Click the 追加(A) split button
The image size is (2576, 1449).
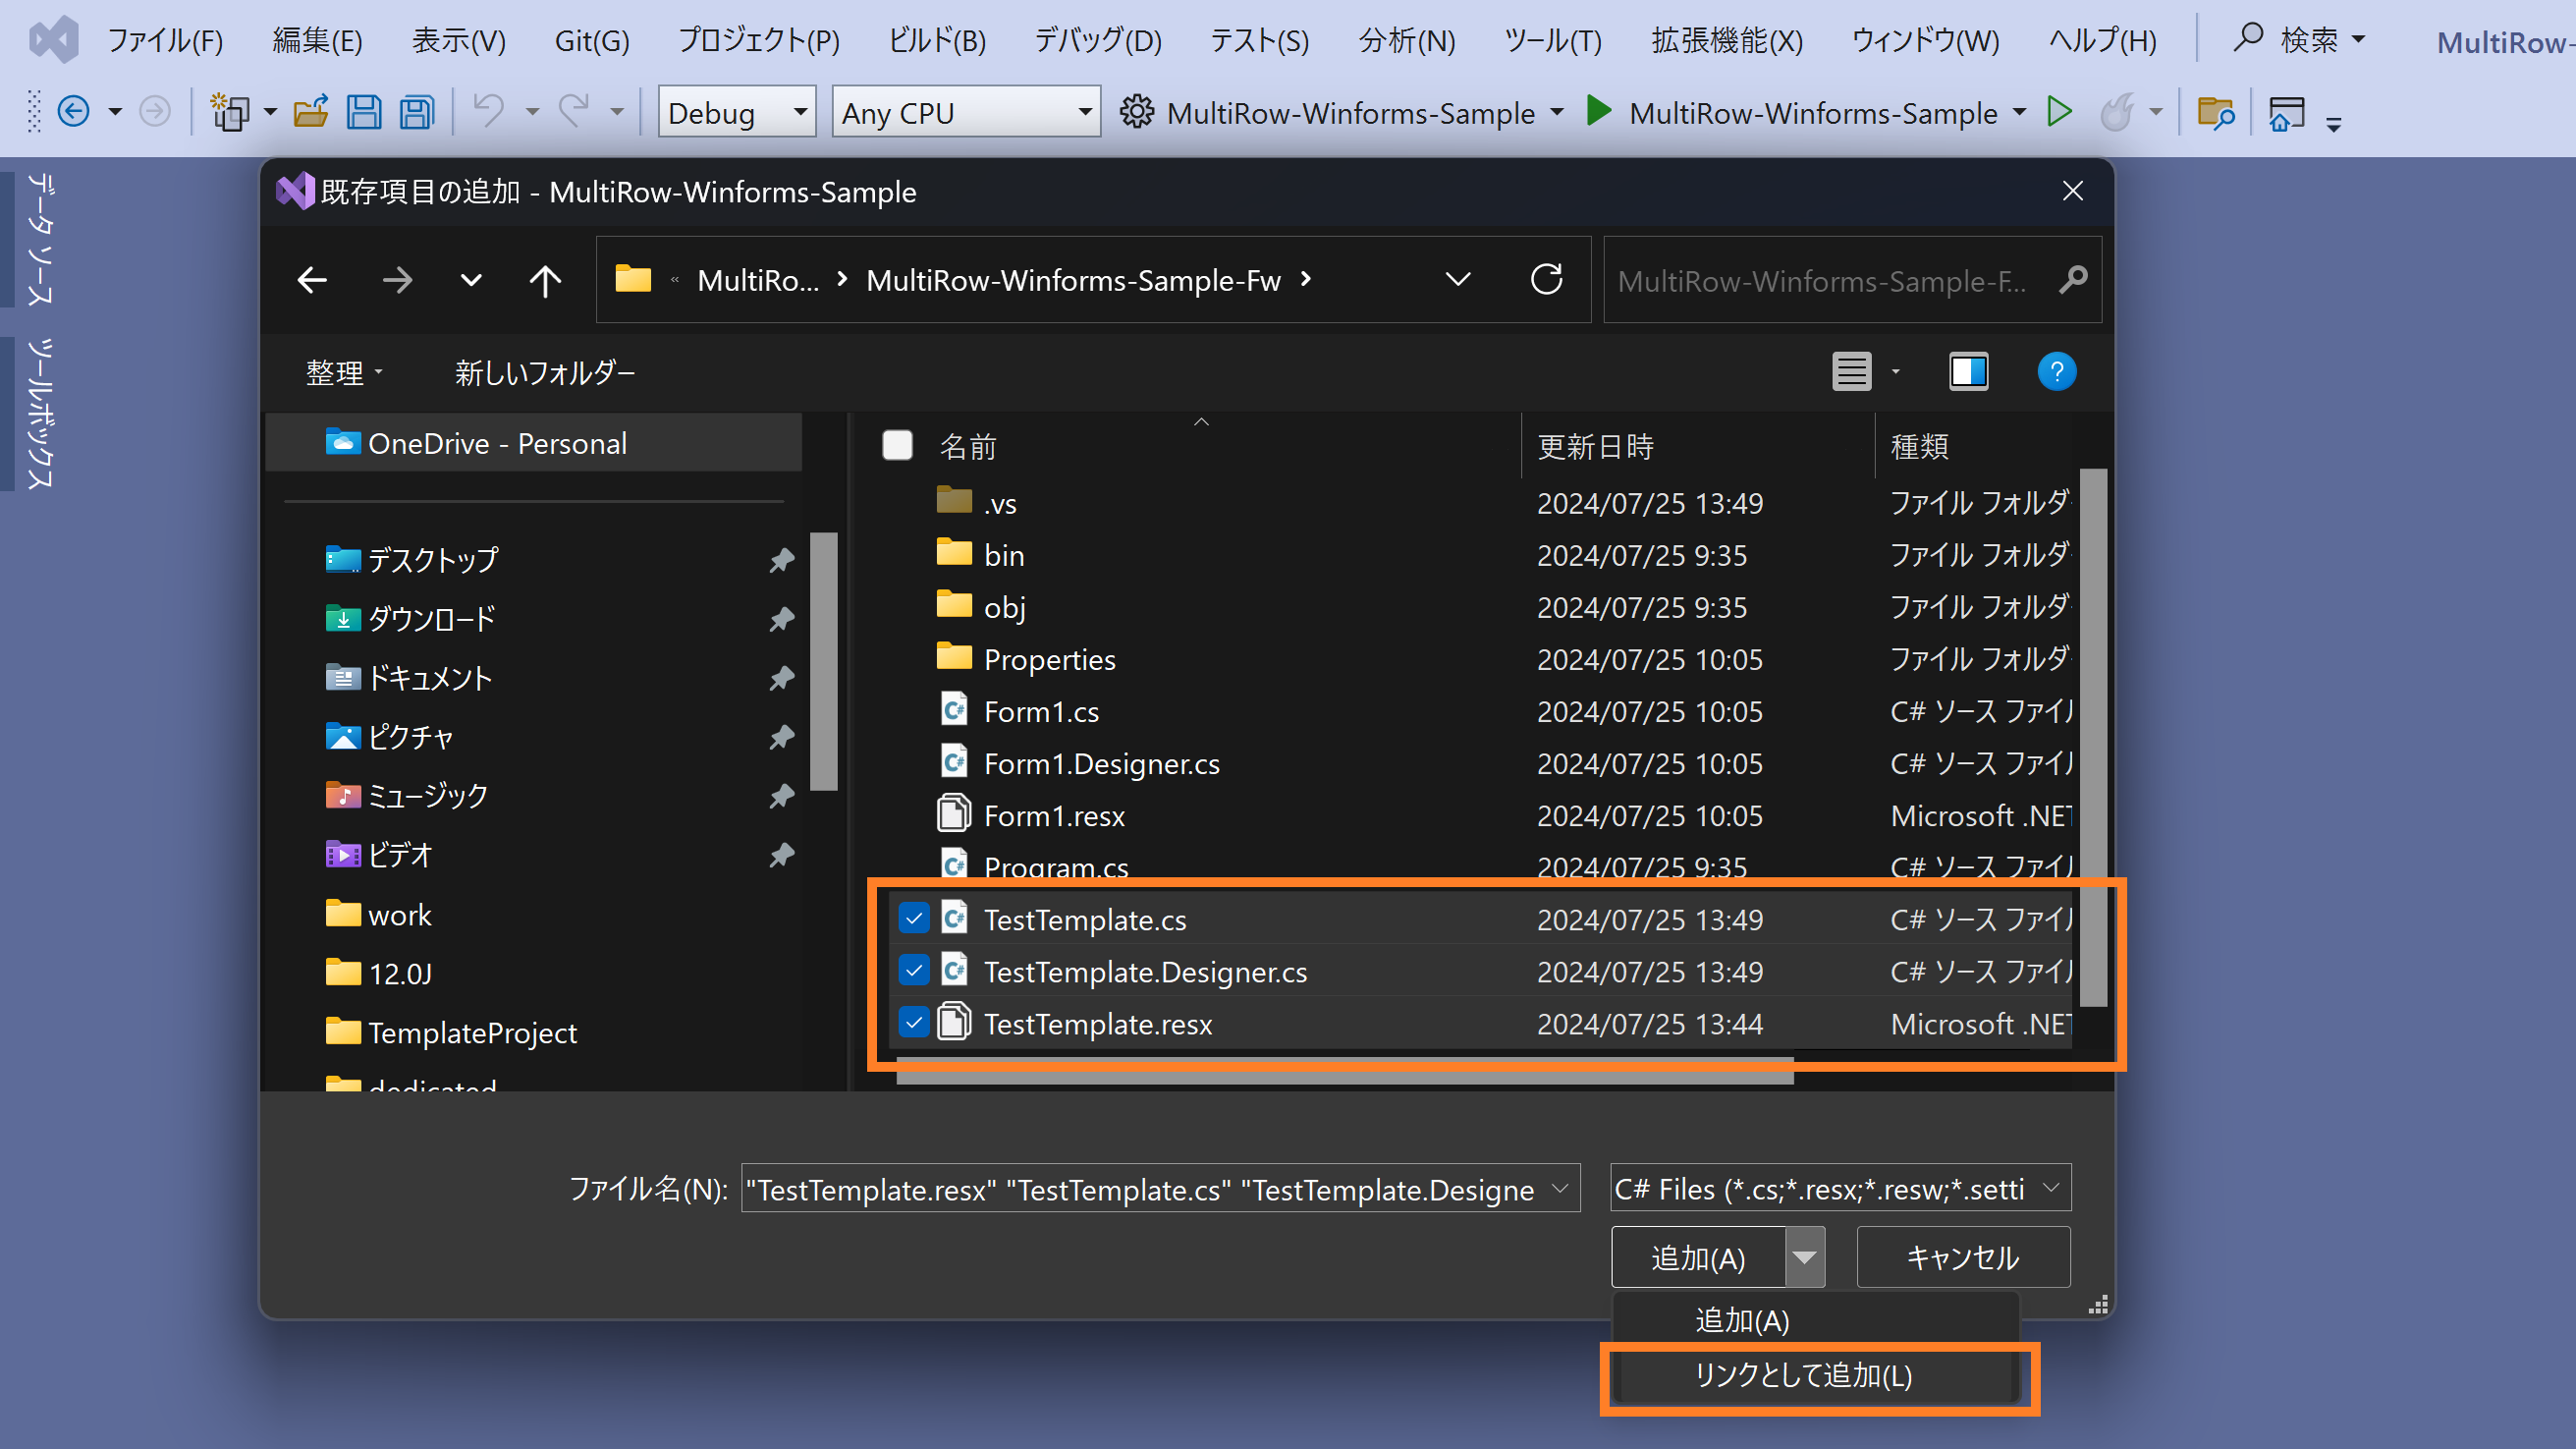tap(1699, 1257)
